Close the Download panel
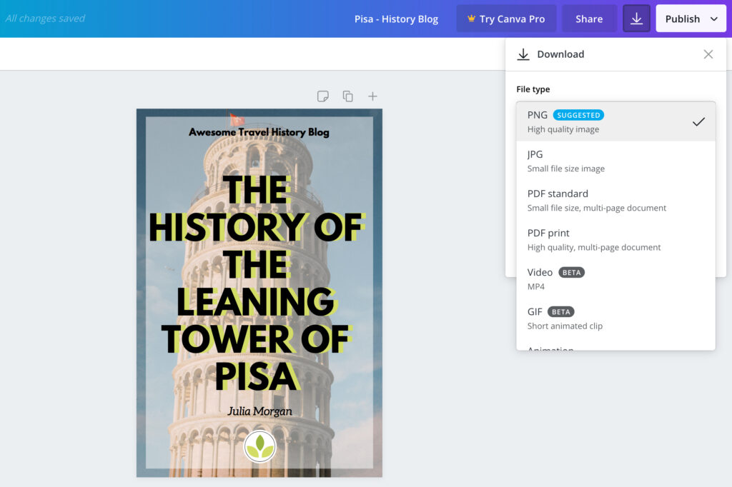This screenshot has height=487, width=732. pos(708,54)
